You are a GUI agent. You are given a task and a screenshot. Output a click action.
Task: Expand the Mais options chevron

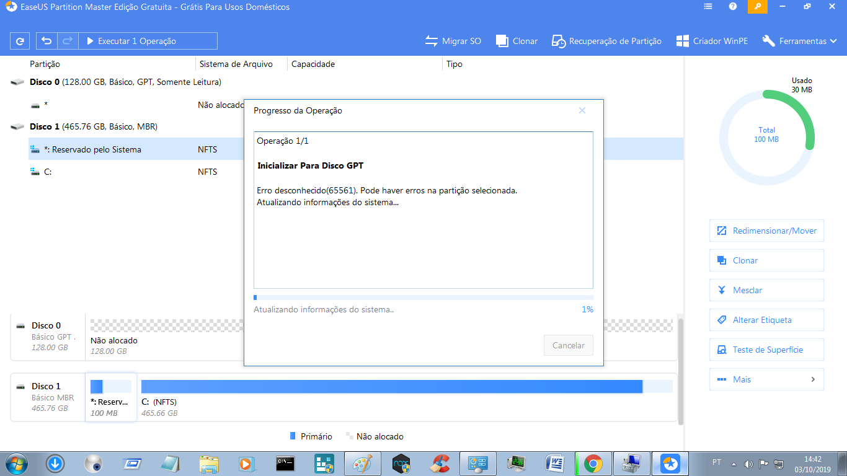pos(813,379)
